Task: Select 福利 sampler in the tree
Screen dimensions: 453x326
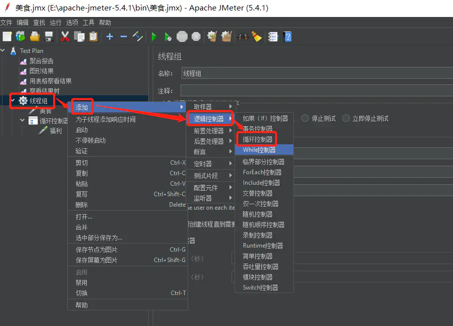Action: point(55,131)
